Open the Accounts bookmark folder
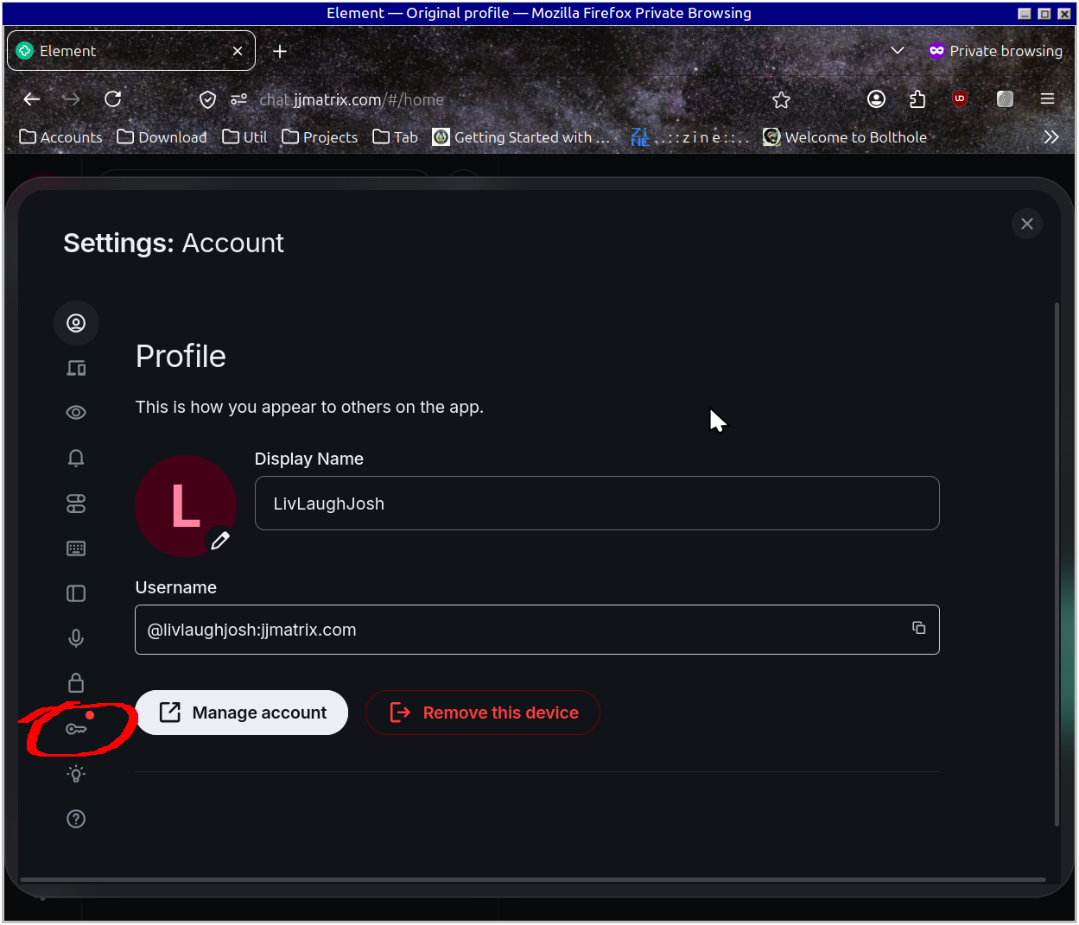 60,137
